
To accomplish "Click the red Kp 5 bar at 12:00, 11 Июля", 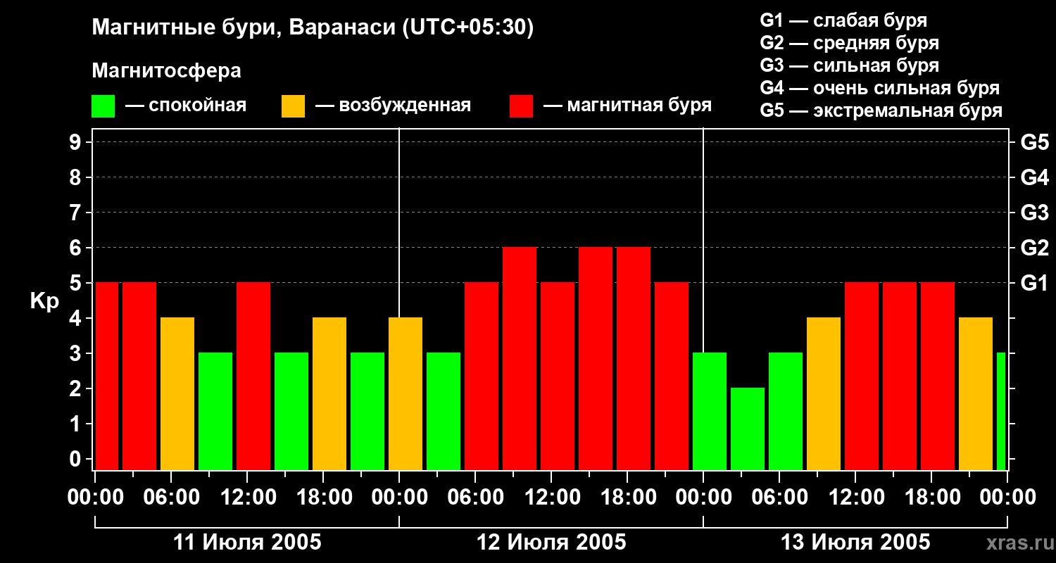I will (253, 376).
